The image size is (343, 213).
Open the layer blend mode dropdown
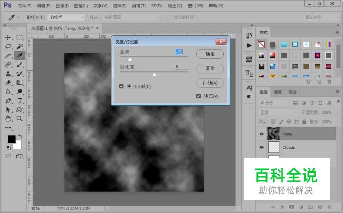(278, 113)
